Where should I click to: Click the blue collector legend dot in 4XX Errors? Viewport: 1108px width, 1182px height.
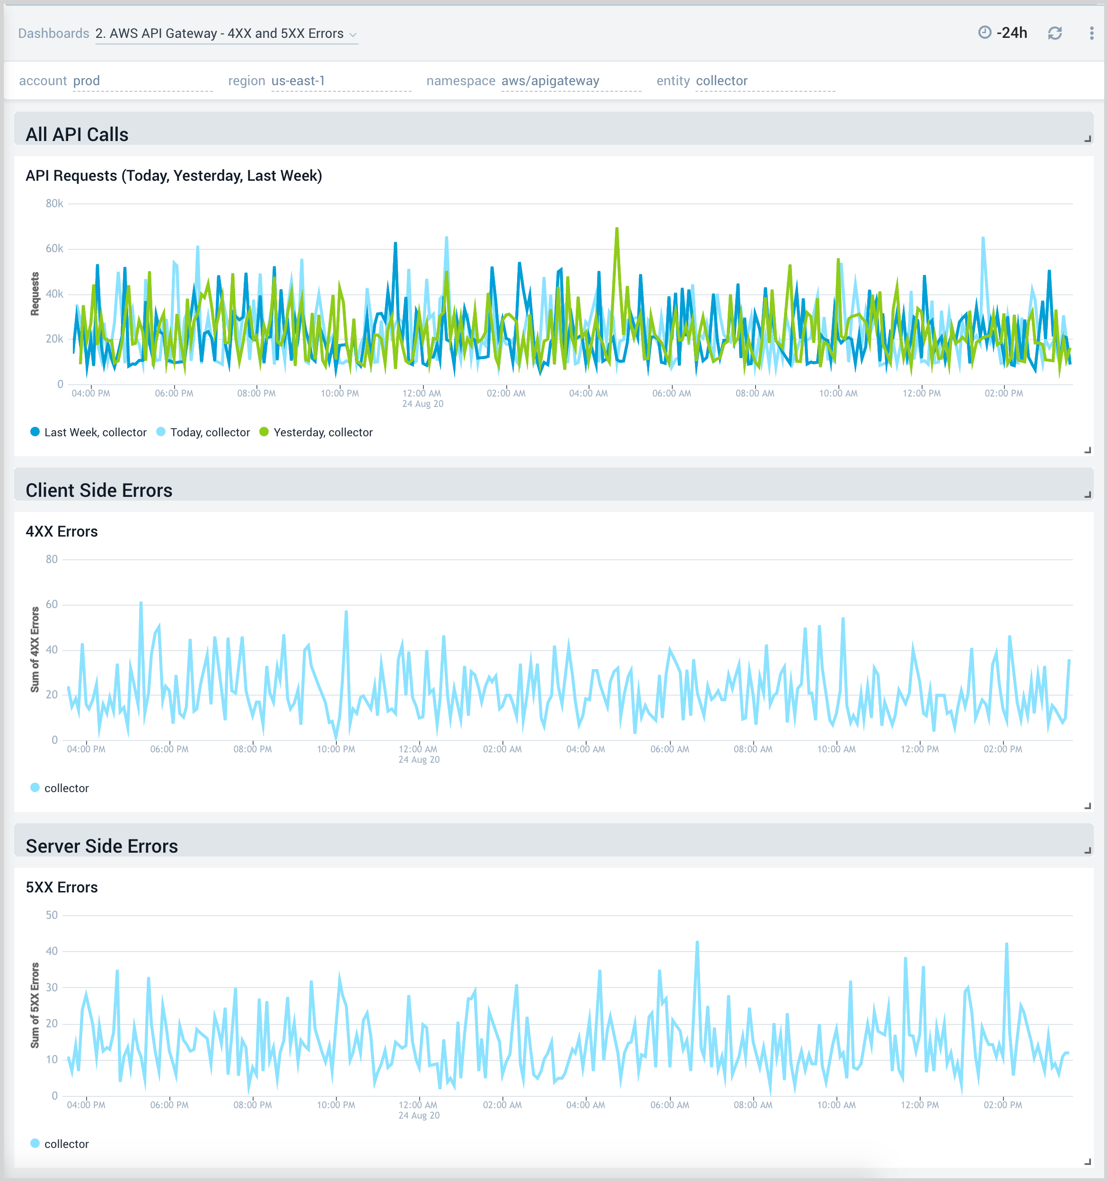click(35, 787)
